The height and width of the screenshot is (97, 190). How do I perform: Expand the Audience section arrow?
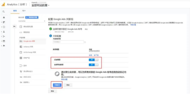pyautogui.click(x=2, y=32)
